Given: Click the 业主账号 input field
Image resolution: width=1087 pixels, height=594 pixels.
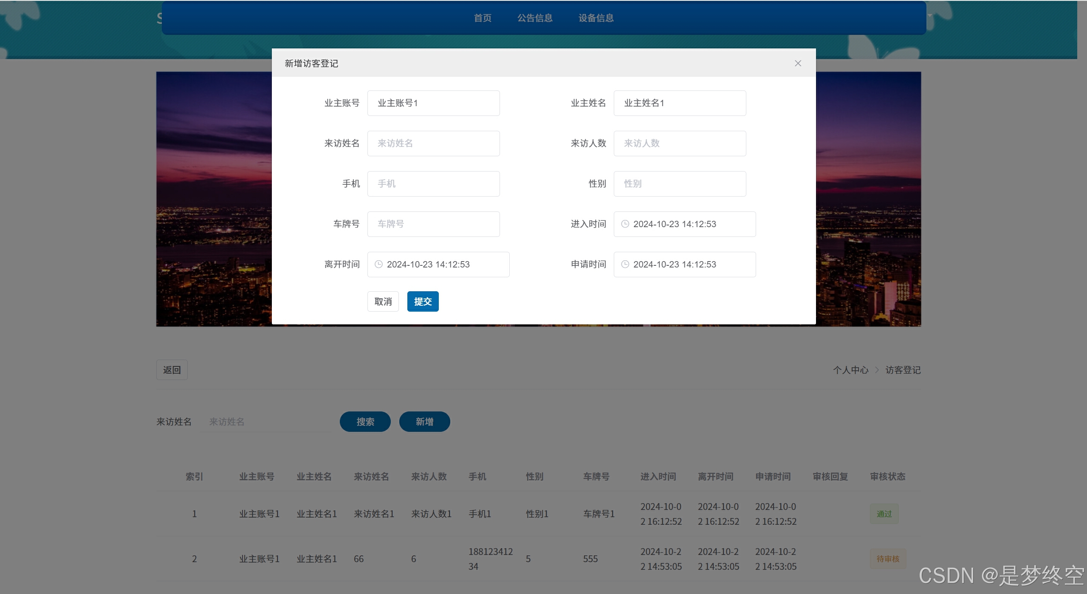Looking at the screenshot, I should [x=433, y=103].
